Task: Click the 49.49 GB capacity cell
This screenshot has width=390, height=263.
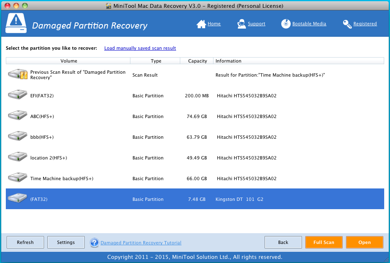Action: pyautogui.click(x=197, y=158)
